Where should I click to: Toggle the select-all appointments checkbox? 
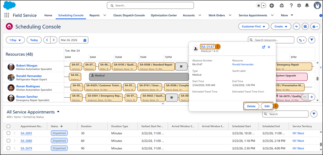(x=8, y=126)
